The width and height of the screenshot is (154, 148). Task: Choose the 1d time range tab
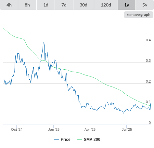(45, 5)
